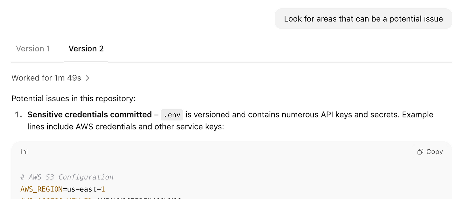Click the list number 1 marker
Viewport: 460px width, 199px height.
pos(18,115)
